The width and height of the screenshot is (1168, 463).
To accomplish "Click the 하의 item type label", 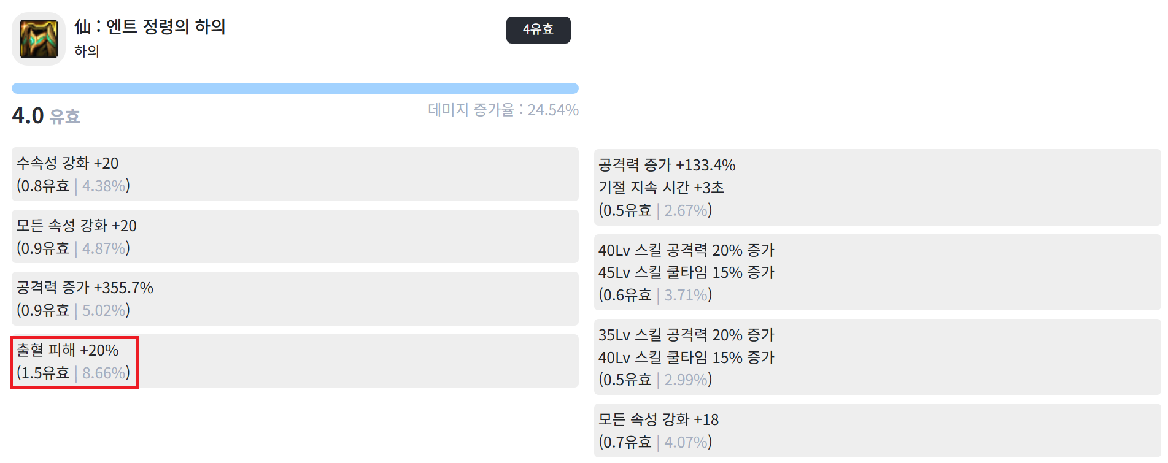I will point(87,51).
